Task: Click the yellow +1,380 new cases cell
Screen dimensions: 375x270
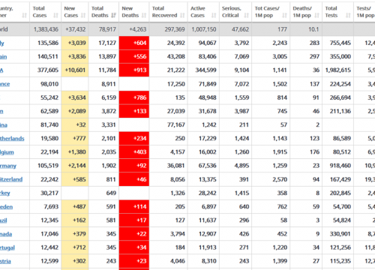Action: [x=75, y=152]
